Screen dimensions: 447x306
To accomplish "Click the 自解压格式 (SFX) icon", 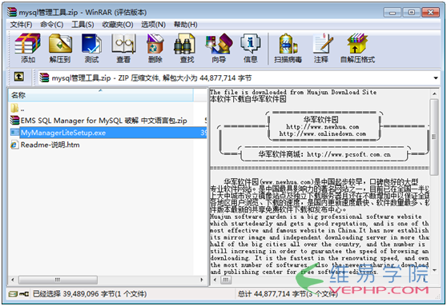I will click(357, 48).
